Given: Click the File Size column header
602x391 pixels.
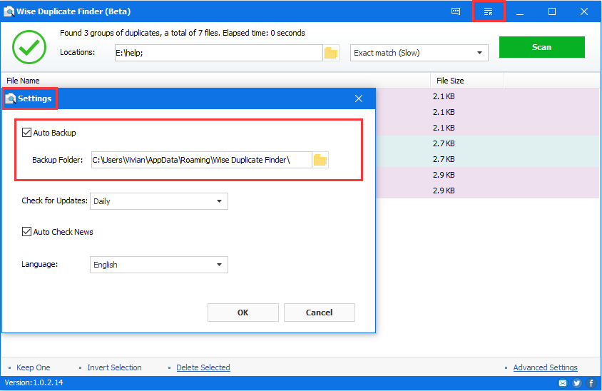Looking at the screenshot, I should [x=467, y=81].
